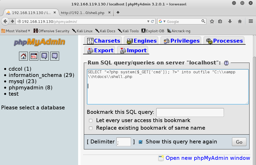
Task: Open SQL documentation icon in sidebar
Action: point(55,56)
